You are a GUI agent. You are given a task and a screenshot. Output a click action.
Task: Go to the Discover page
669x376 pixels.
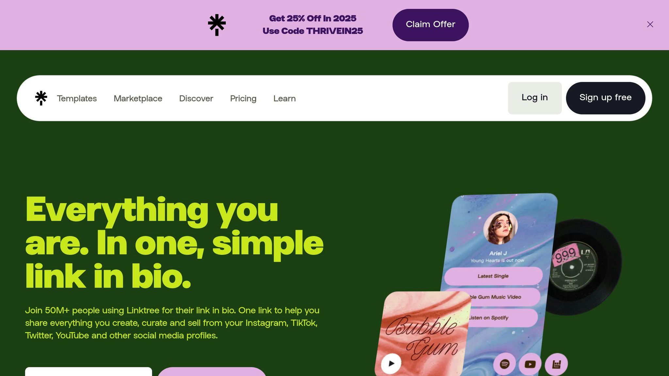click(x=196, y=98)
